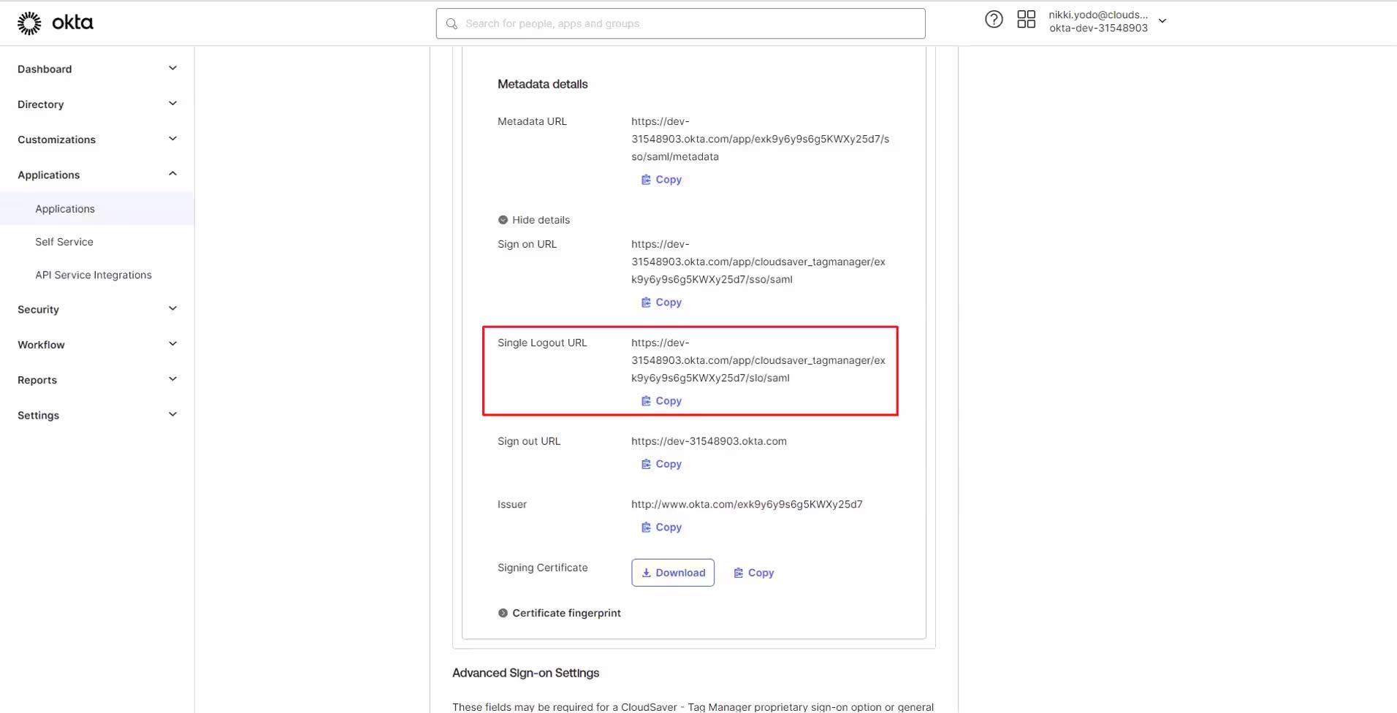Open the help question mark icon
The image size is (1397, 713).
[994, 20]
